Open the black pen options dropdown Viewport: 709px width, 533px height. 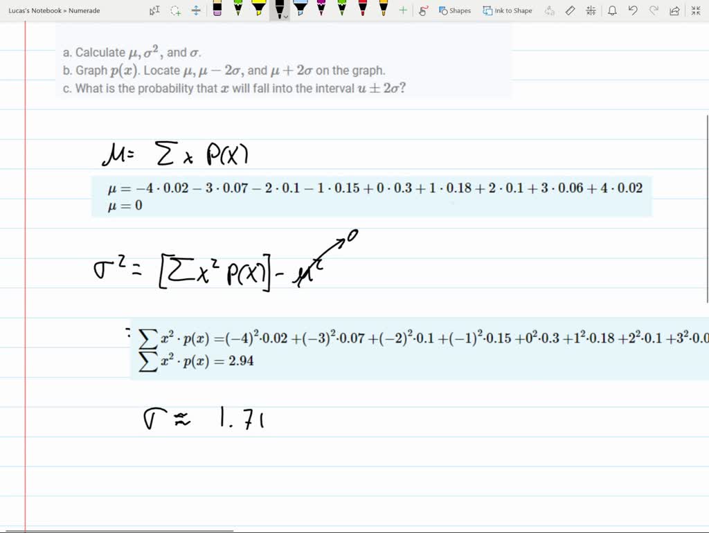tap(285, 15)
